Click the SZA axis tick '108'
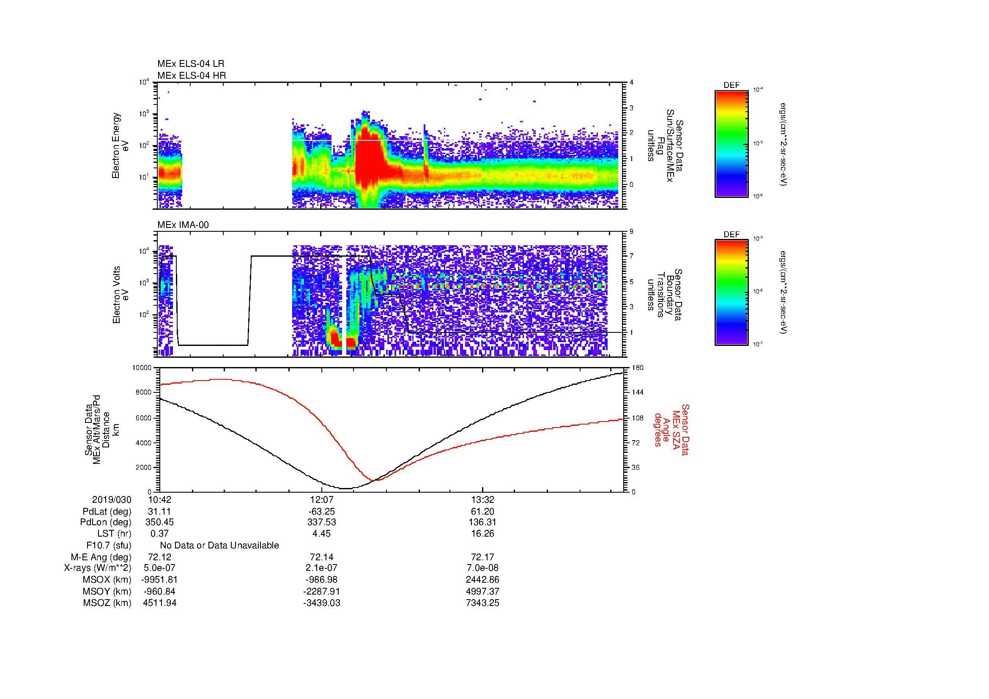Image resolution: width=989 pixels, height=699 pixels. [x=638, y=418]
